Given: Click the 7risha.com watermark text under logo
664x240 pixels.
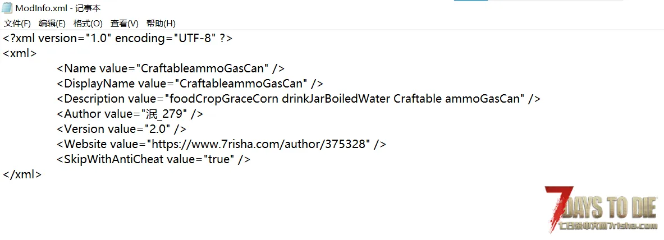Looking at the screenshot, I should coord(608,226).
